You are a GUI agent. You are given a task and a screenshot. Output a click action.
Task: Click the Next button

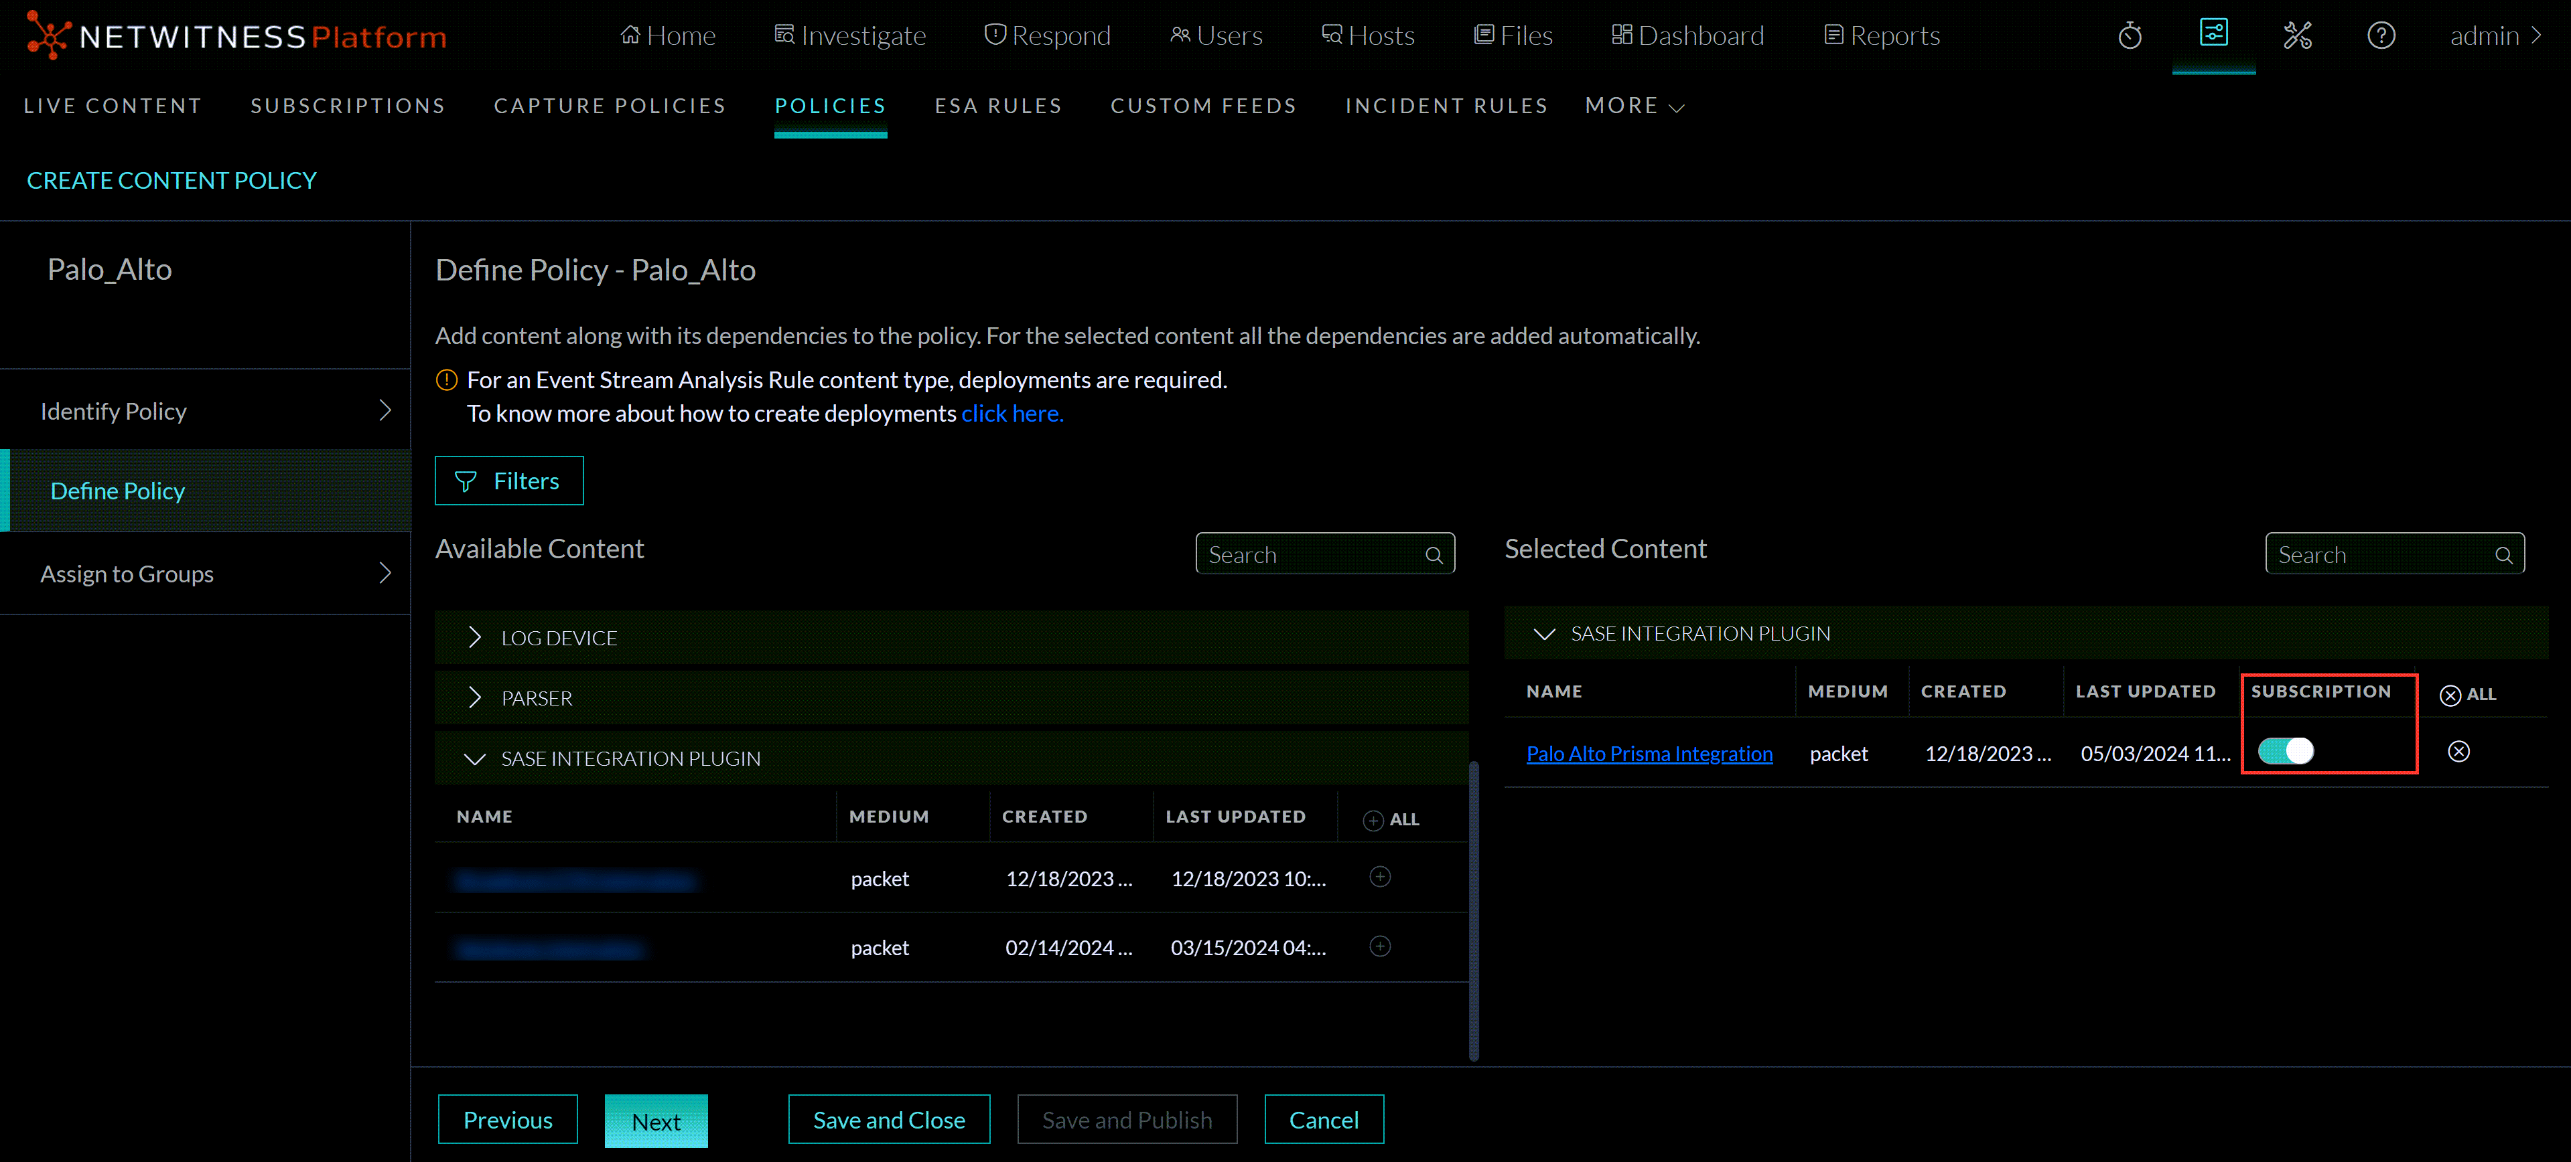tap(656, 1119)
